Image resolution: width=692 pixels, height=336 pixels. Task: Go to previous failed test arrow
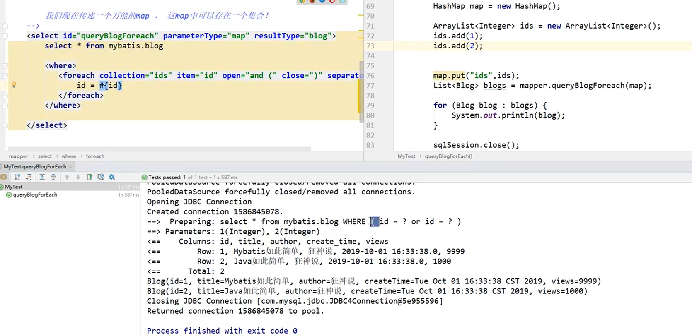tap(67, 177)
